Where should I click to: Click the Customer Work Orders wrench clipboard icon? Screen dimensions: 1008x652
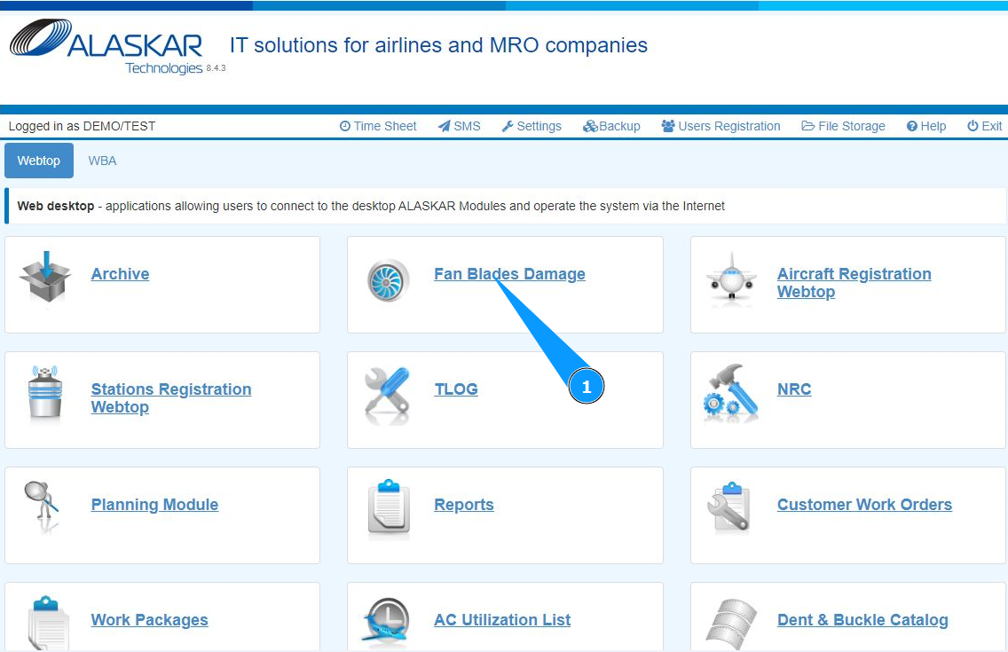(x=729, y=507)
